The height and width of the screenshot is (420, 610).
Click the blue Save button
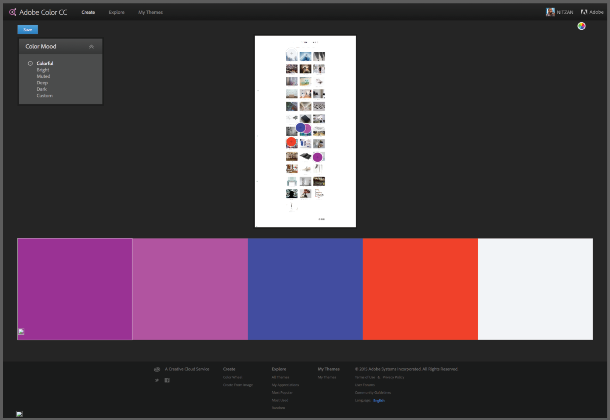pos(28,29)
